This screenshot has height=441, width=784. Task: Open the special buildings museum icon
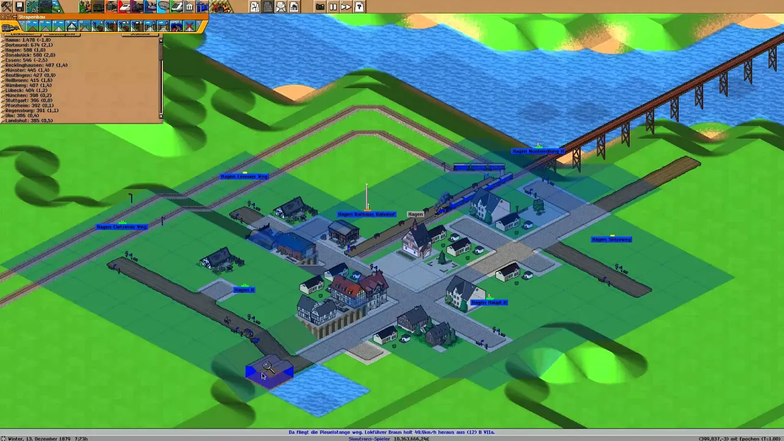189,6
